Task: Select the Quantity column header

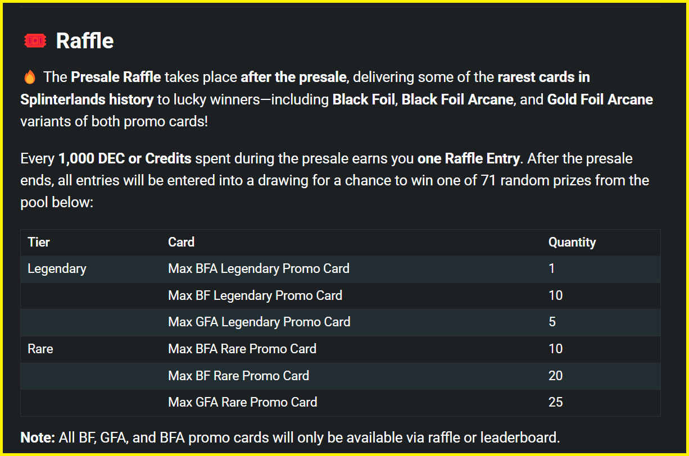Action: 572,243
